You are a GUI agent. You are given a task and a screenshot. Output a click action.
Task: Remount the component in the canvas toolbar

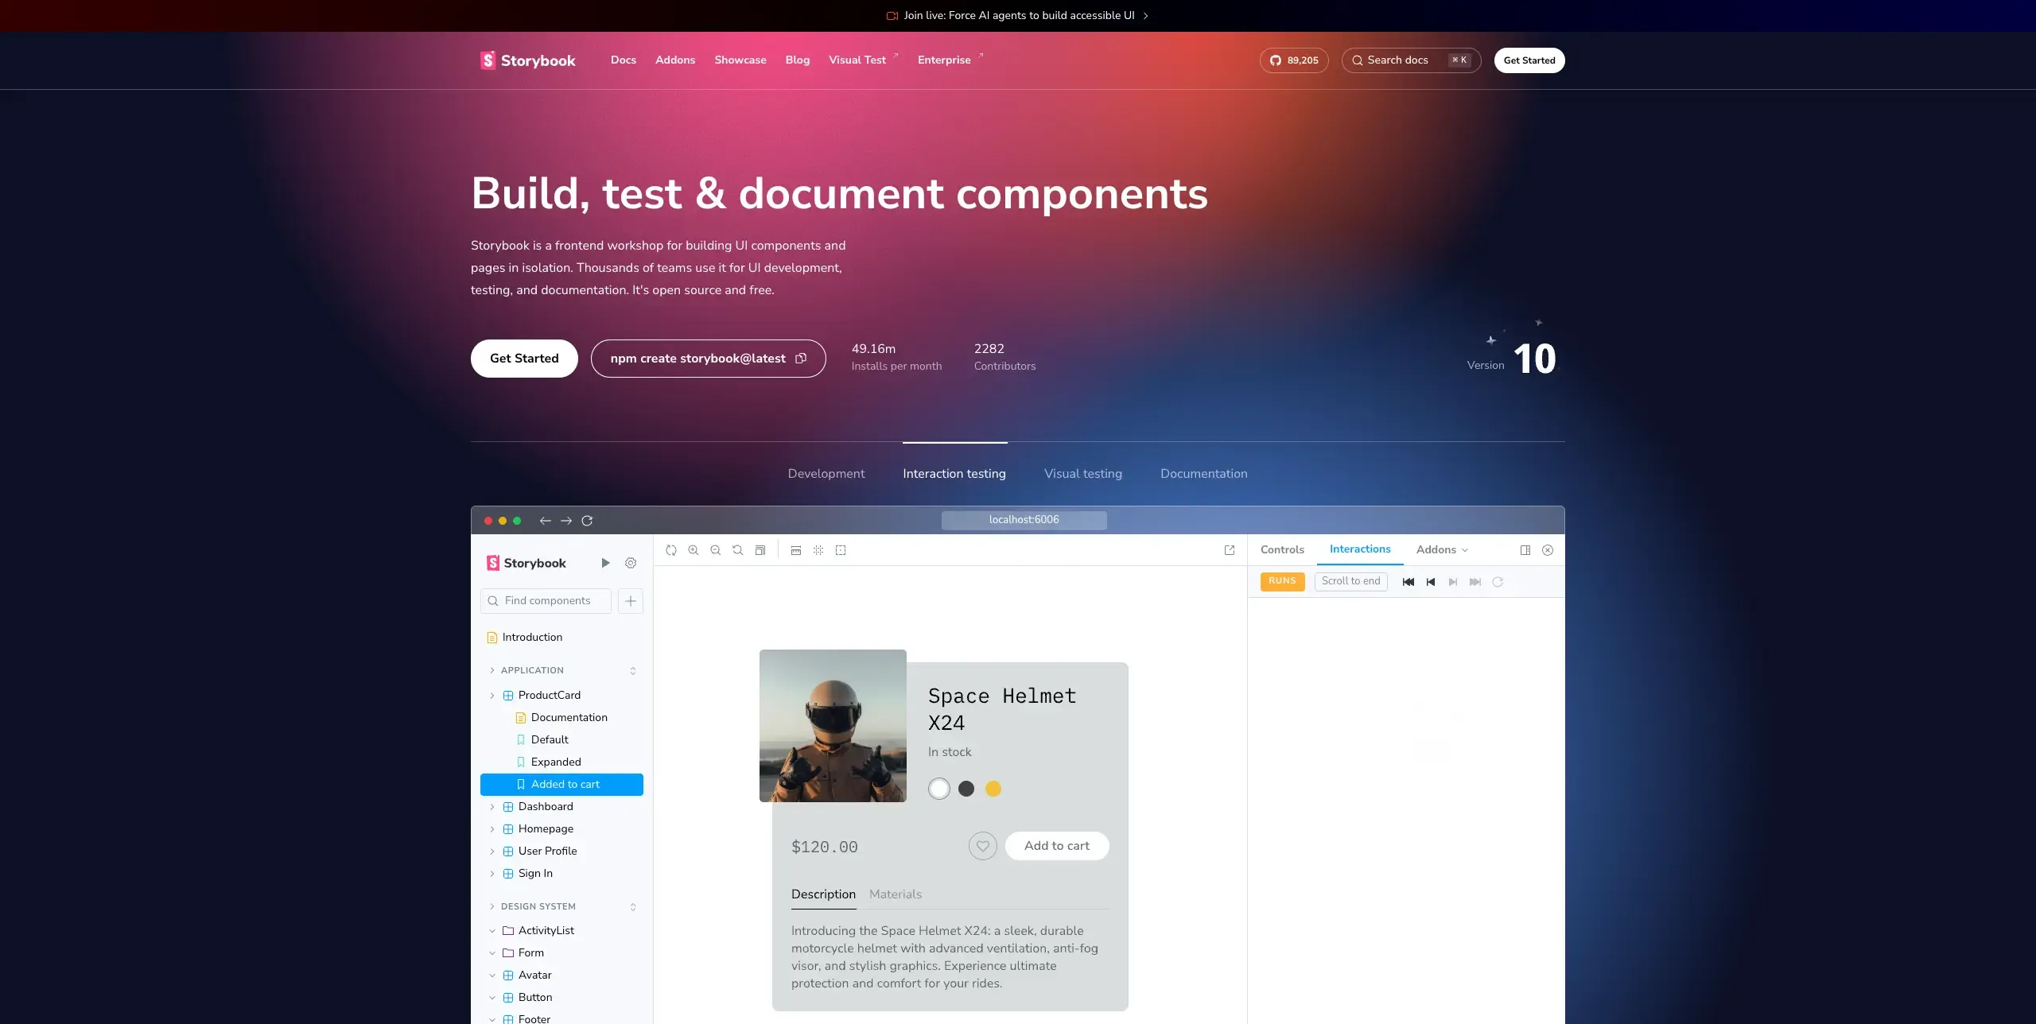pos(670,550)
